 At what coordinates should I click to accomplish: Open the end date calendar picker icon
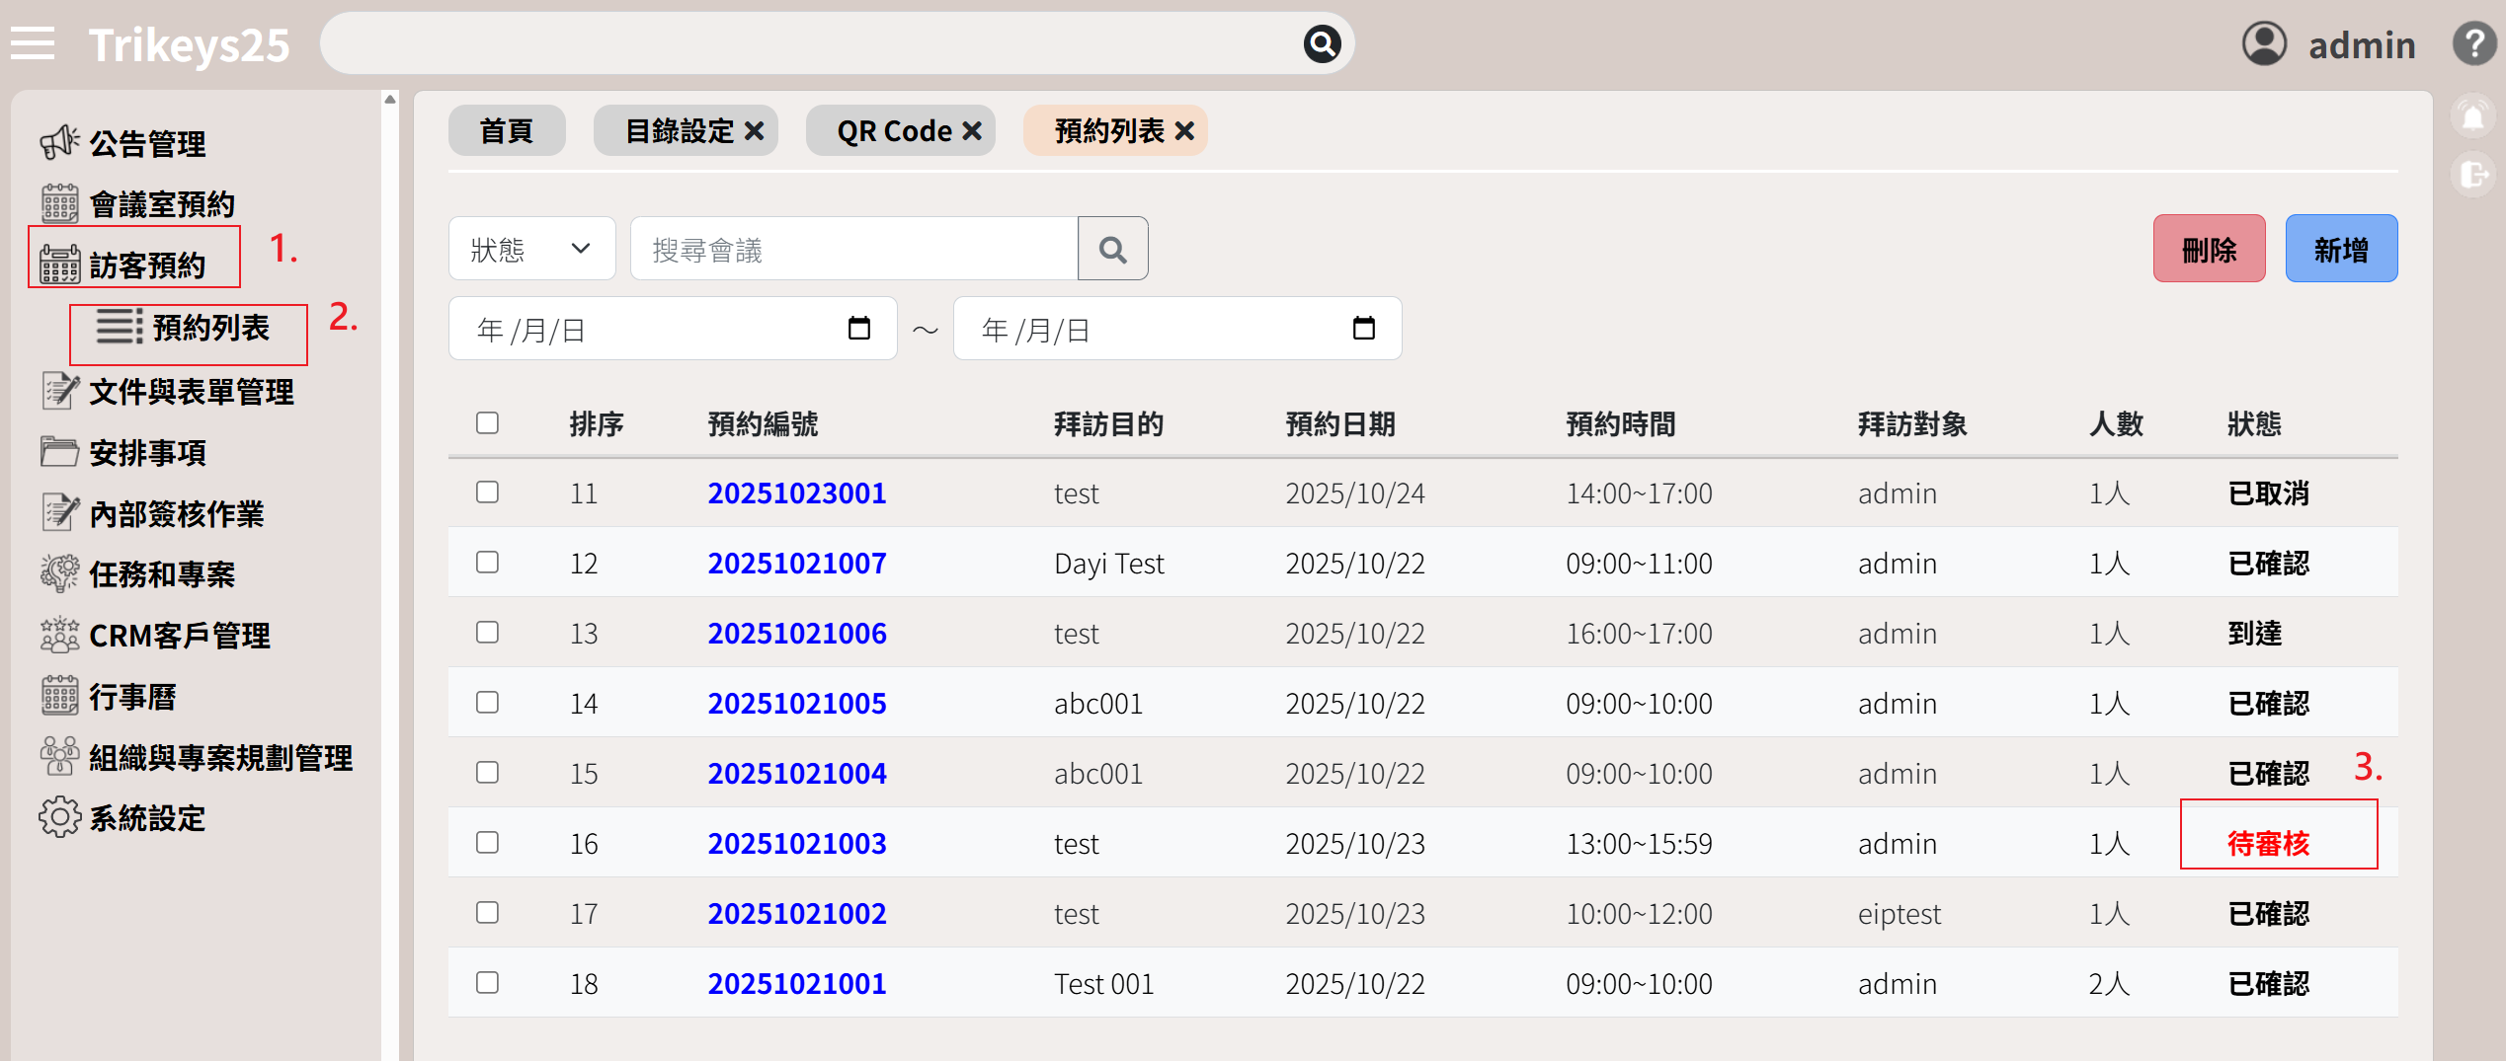(x=1363, y=329)
